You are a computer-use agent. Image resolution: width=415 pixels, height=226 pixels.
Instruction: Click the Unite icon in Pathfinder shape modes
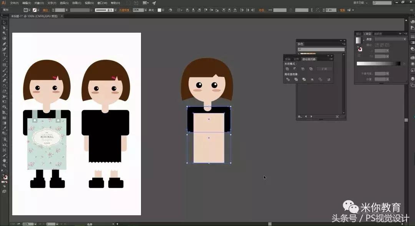[287, 69]
